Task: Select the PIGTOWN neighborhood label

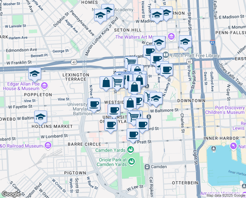Action: [x=75, y=173]
